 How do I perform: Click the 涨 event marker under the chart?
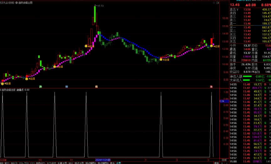click(x=211, y=87)
